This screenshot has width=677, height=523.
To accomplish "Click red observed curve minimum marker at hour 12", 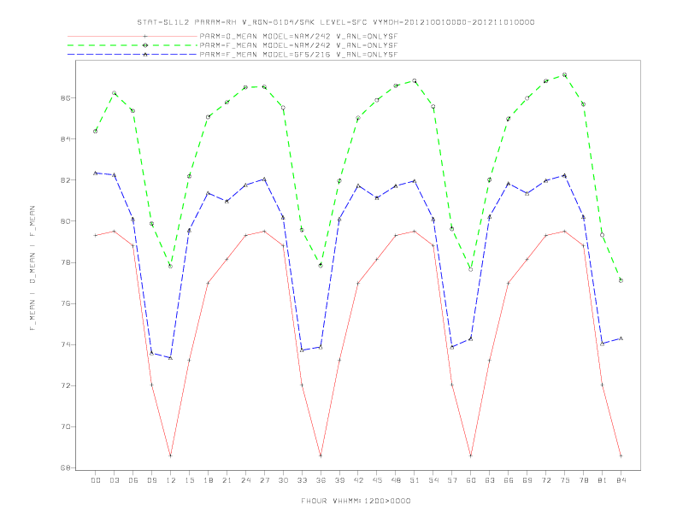I will 171,455.
